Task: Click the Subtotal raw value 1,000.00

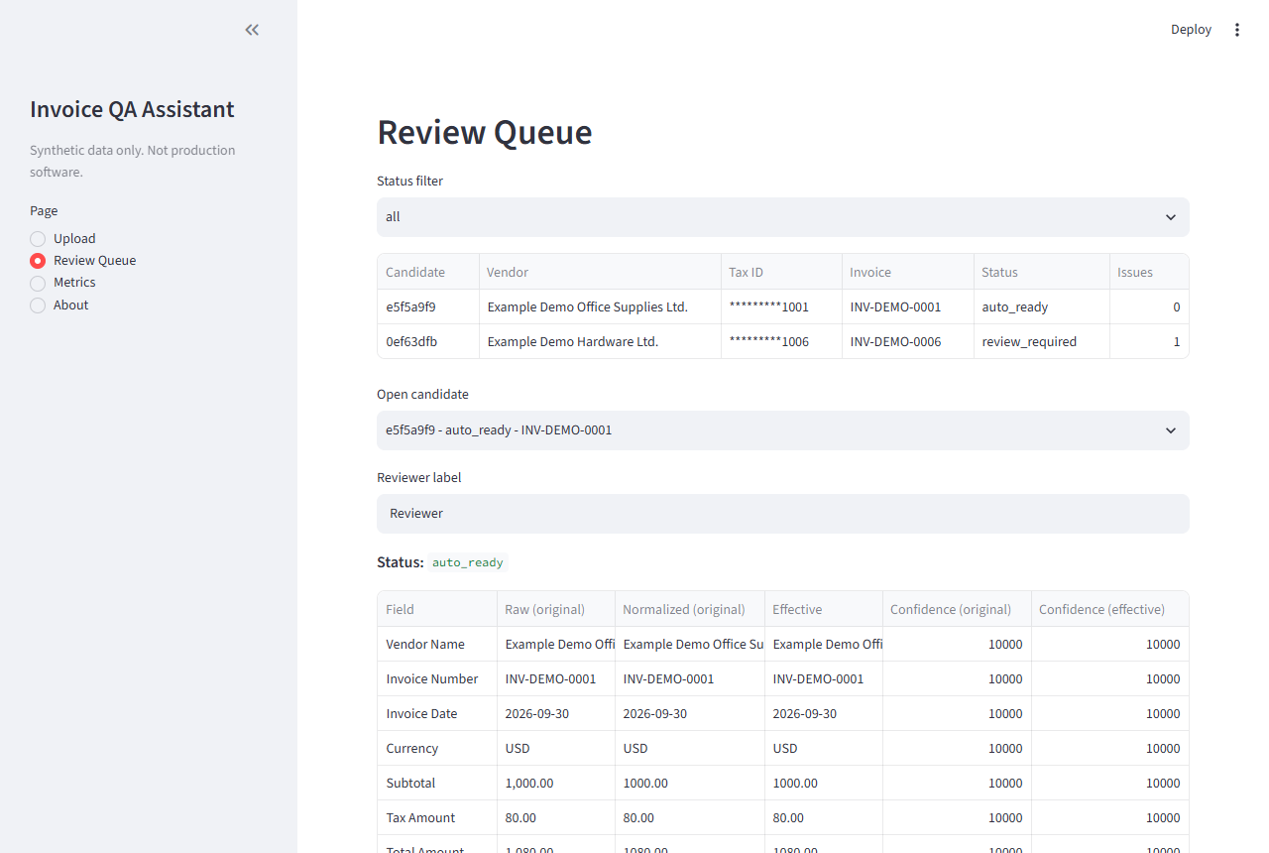Action: [x=555, y=783]
